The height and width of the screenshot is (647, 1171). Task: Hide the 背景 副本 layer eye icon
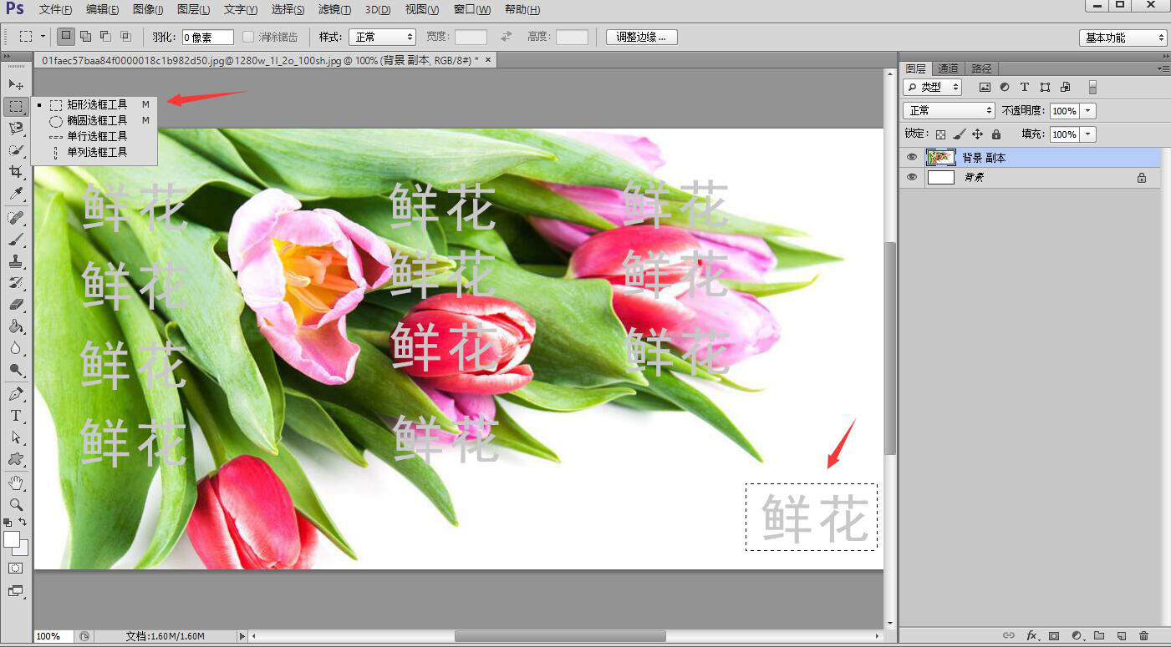coord(912,157)
